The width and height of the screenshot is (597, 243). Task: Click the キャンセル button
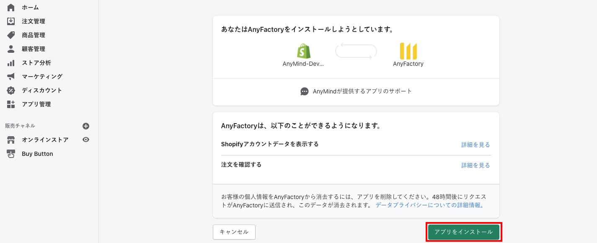pyautogui.click(x=234, y=232)
